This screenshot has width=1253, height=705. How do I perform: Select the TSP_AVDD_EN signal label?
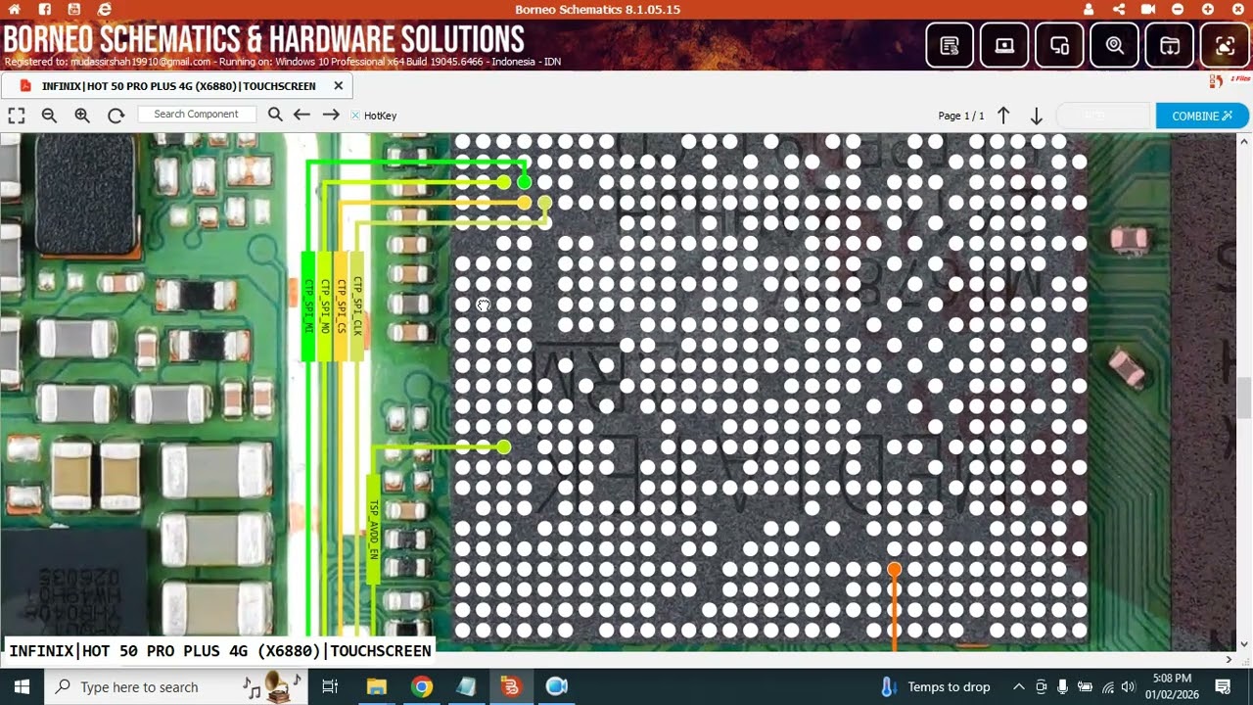373,529
